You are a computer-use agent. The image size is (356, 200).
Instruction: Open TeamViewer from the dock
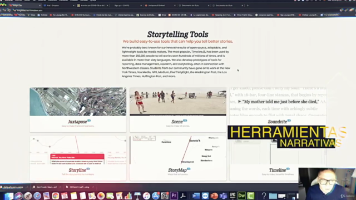[205, 196]
